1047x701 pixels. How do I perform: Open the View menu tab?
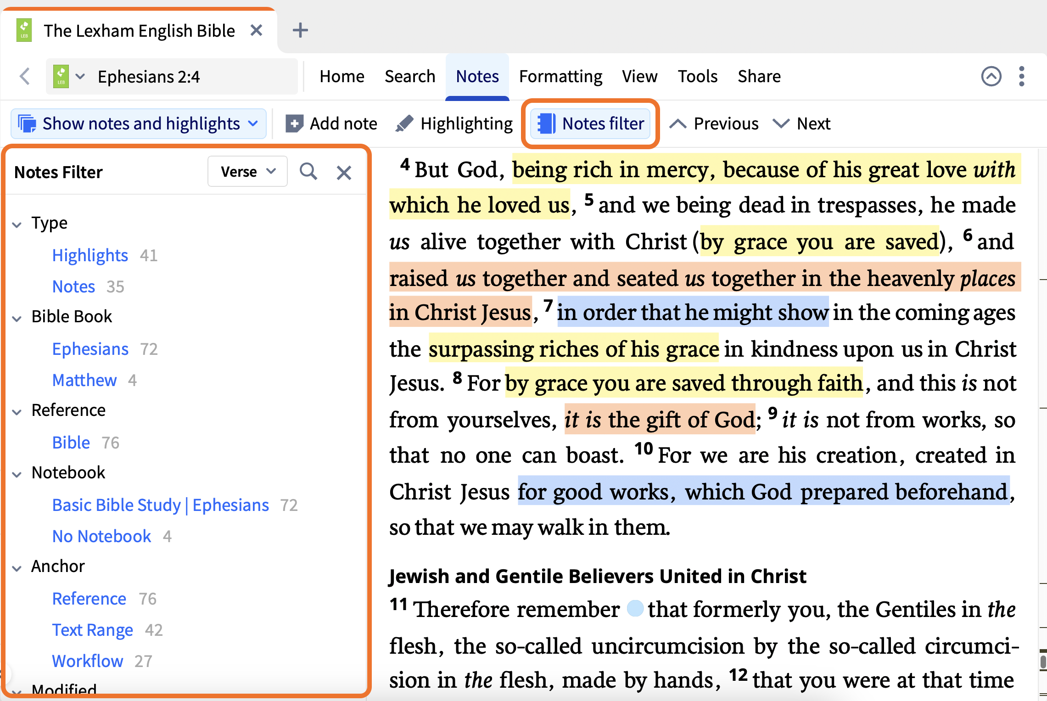pyautogui.click(x=640, y=76)
